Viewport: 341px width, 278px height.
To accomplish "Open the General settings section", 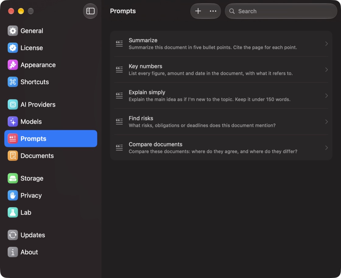I will pyautogui.click(x=51, y=31).
